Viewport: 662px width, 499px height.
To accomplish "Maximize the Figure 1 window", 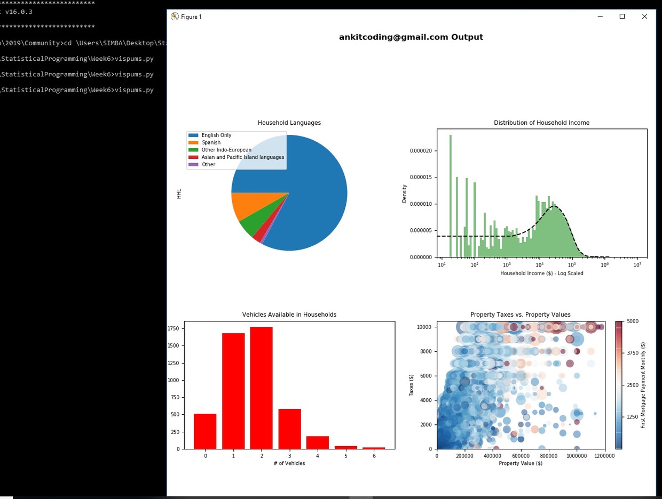I will coord(622,17).
